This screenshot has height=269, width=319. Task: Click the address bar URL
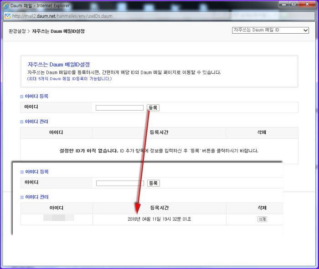coord(62,16)
